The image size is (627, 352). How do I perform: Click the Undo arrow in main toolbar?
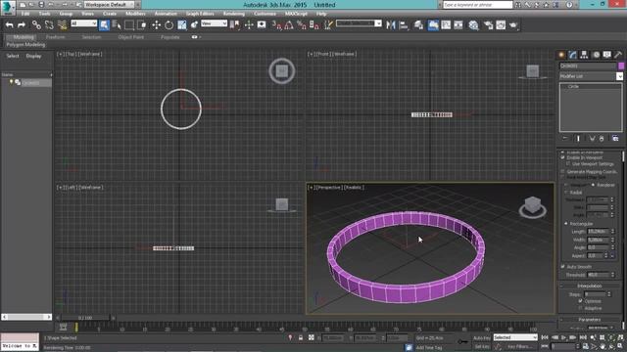click(x=9, y=25)
